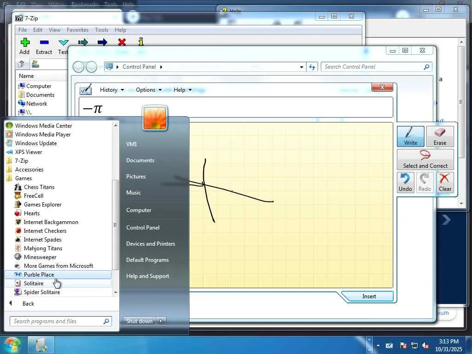472x354 pixels.
Task: Expand the History dropdown in Math Input Panel
Action: (x=112, y=90)
